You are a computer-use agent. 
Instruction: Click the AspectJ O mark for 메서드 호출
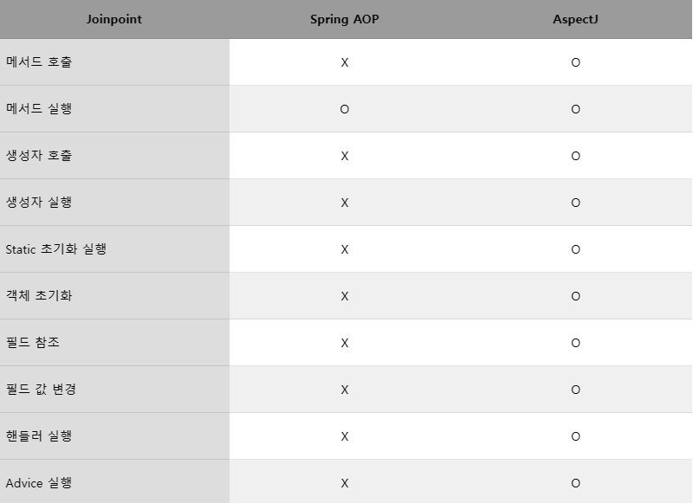(x=575, y=62)
